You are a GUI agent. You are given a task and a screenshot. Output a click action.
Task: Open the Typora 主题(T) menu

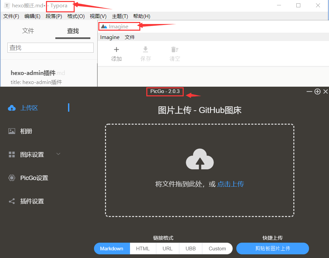[120, 16]
